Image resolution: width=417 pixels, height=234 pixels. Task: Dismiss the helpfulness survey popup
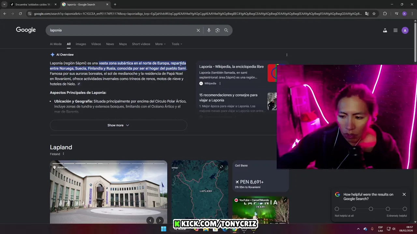(404, 194)
